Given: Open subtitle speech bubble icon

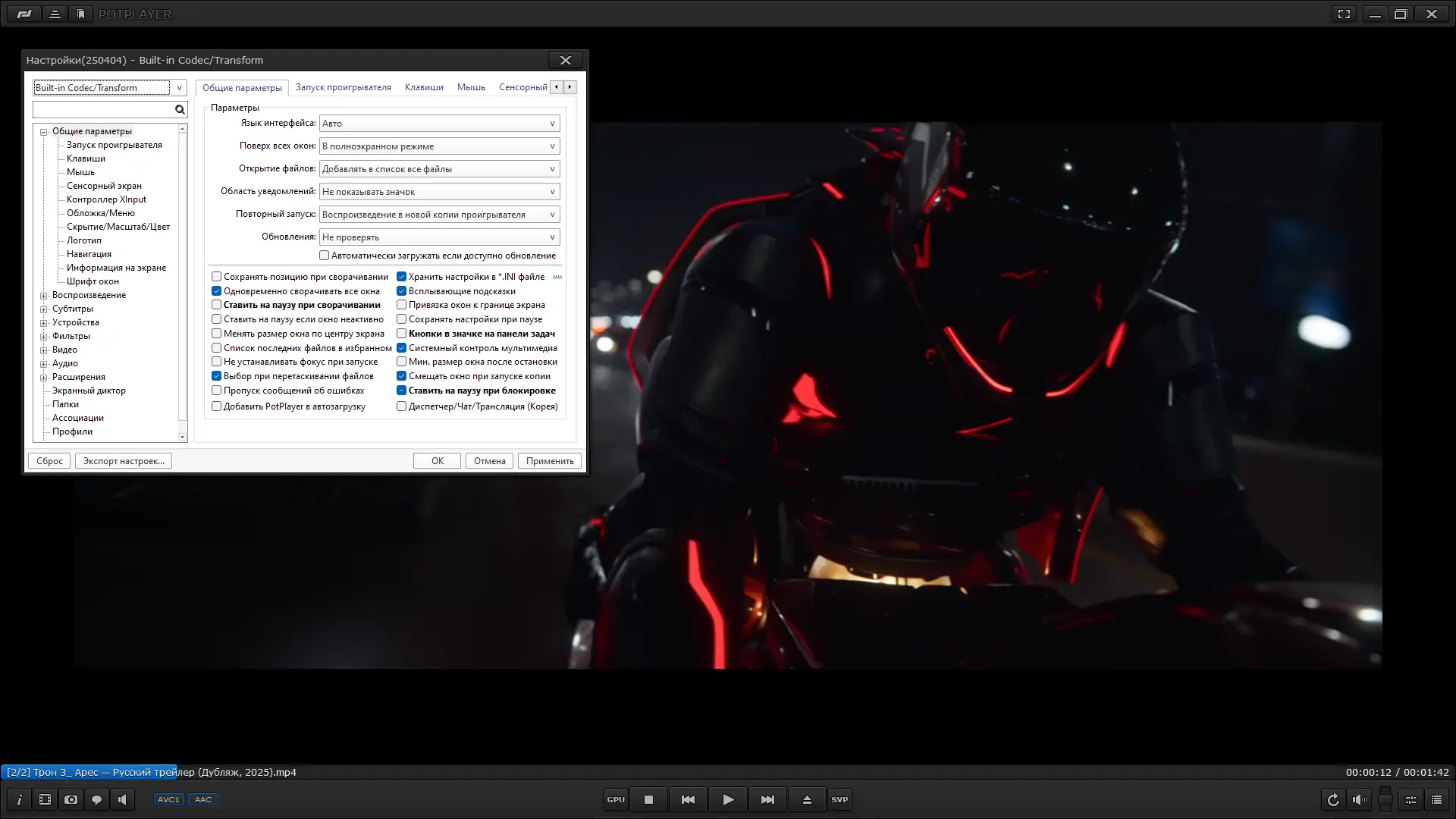Looking at the screenshot, I should click(96, 799).
